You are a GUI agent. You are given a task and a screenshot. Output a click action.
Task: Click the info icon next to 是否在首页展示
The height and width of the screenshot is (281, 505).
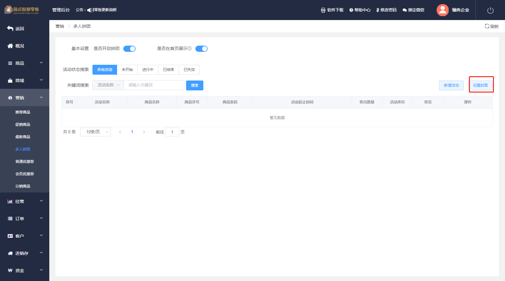(189, 48)
